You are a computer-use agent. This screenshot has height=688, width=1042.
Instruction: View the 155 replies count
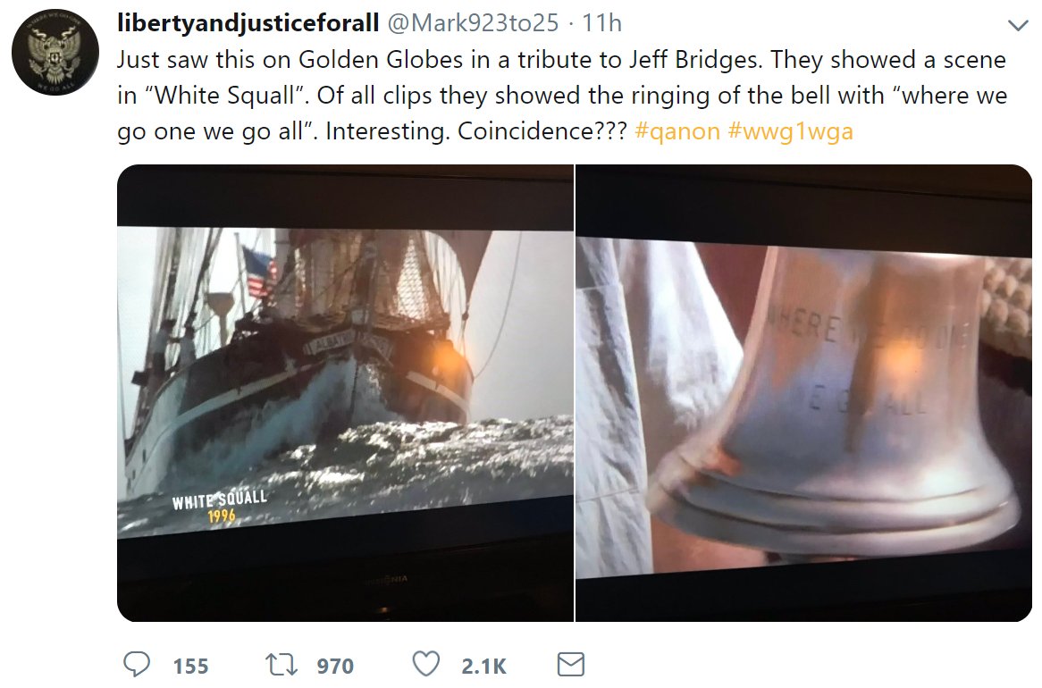(190, 666)
